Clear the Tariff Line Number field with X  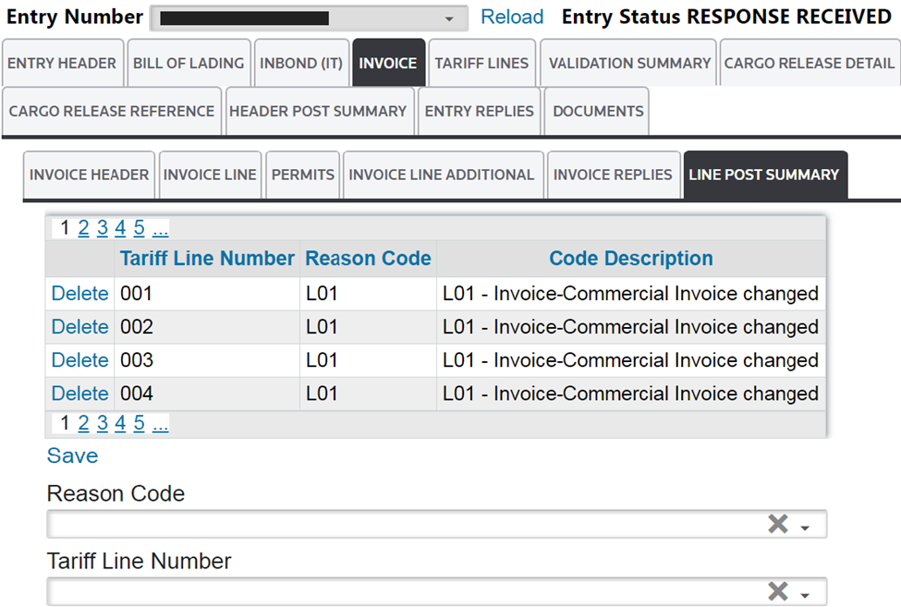point(777,591)
